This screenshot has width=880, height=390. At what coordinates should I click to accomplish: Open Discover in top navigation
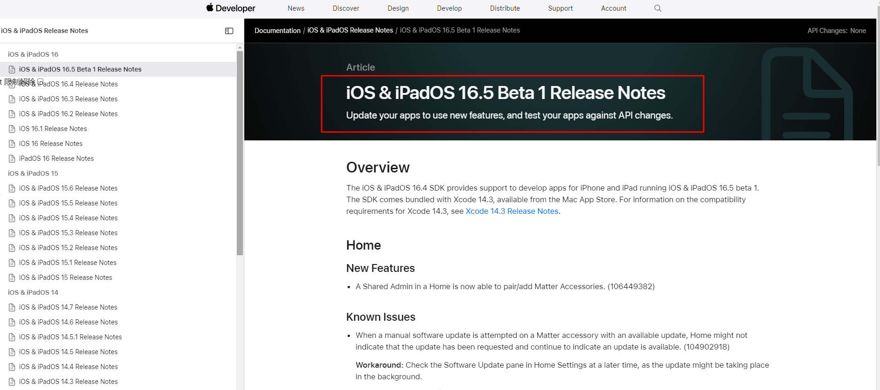tap(346, 8)
